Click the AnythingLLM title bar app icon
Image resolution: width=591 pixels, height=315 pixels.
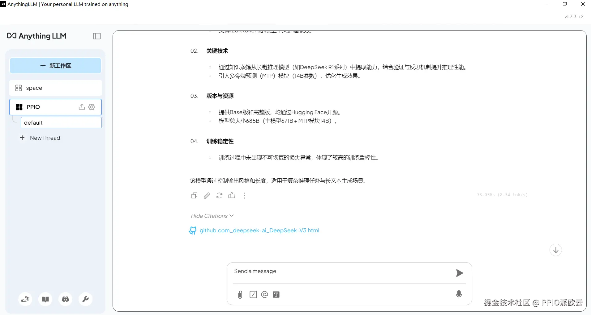[3, 4]
